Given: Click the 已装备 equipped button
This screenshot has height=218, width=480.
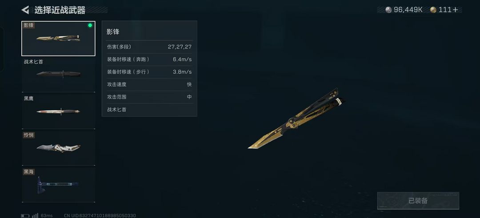Looking at the screenshot, I should [418, 201].
